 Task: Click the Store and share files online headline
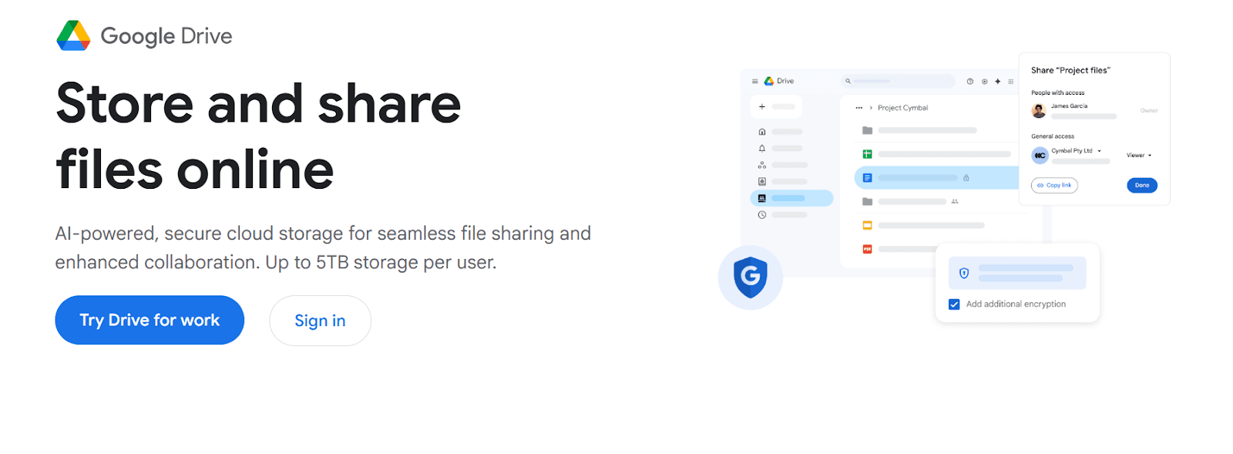point(258,136)
